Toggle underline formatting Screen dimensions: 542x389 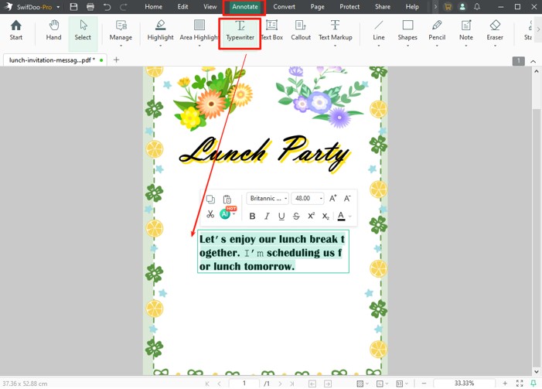click(x=281, y=216)
